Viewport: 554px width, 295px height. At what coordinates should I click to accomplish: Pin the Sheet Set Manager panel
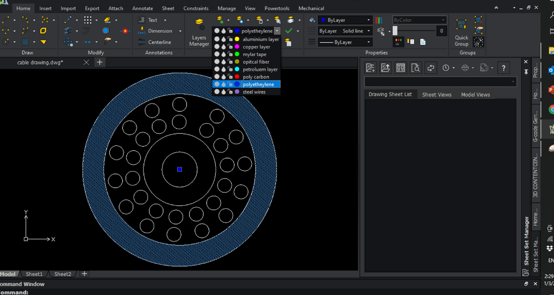(526, 72)
